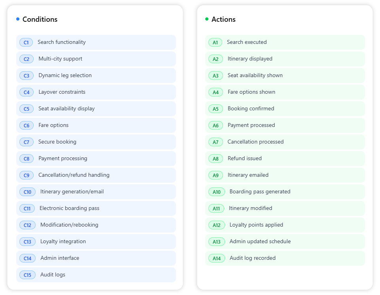Click the Loyalty integration condition
This screenshot has height=295, width=380.
pos(96,242)
